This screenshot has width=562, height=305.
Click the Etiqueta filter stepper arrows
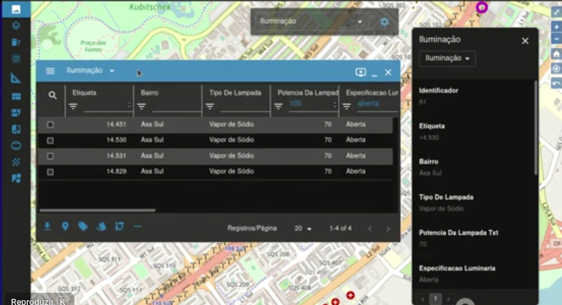coord(129,104)
